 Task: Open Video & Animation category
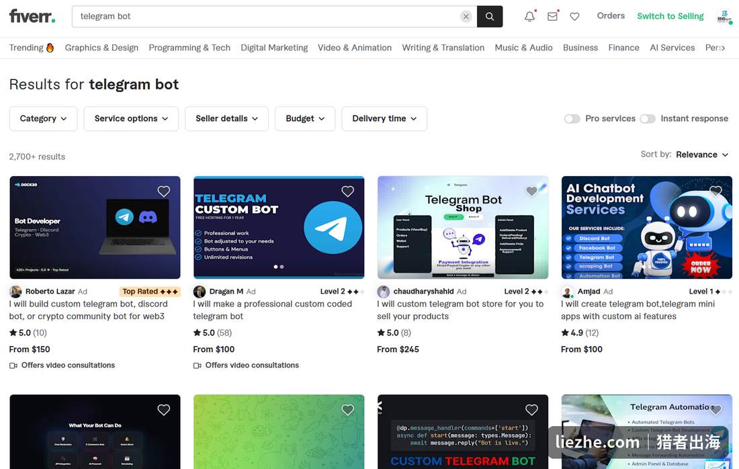pyautogui.click(x=355, y=48)
